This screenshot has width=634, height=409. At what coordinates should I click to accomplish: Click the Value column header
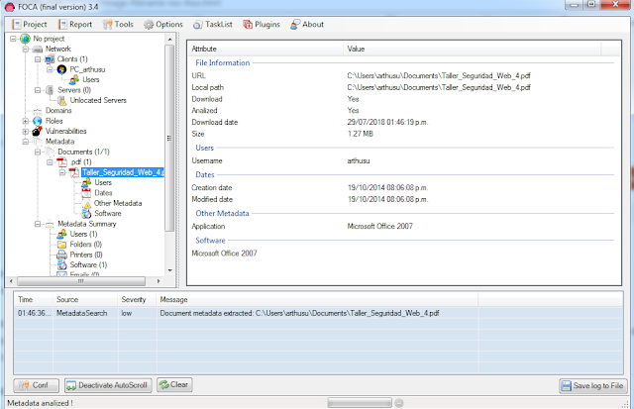(473, 49)
